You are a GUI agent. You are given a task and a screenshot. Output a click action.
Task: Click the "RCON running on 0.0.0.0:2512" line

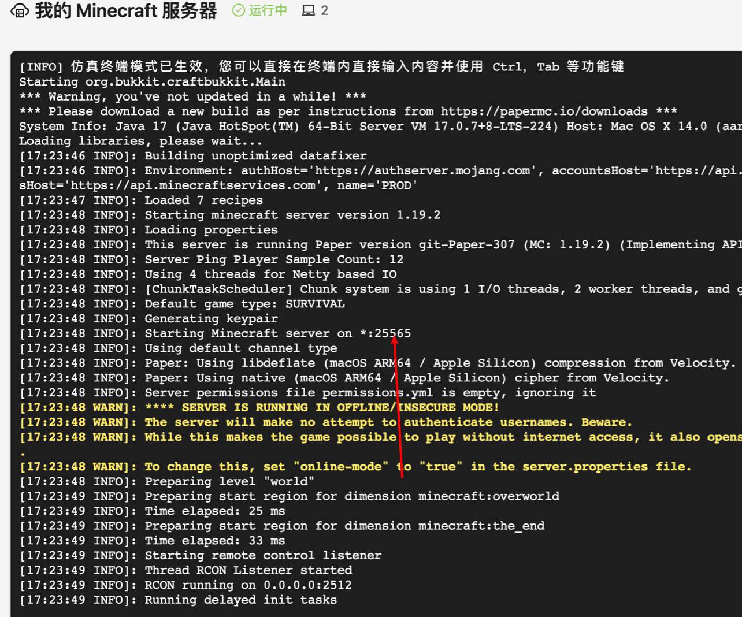point(247,585)
